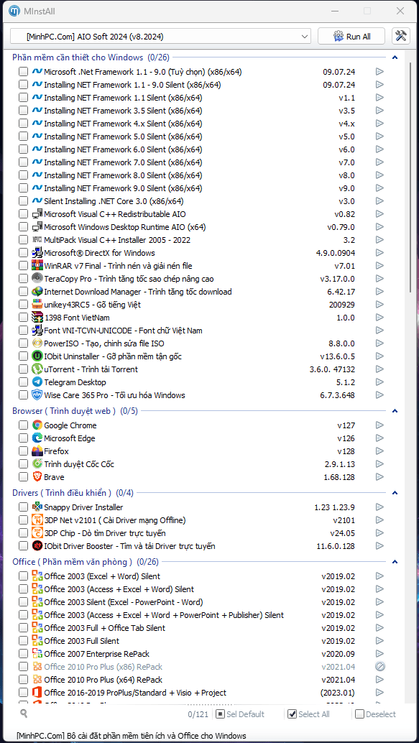Click the uTorrent icon in the list

click(37, 369)
